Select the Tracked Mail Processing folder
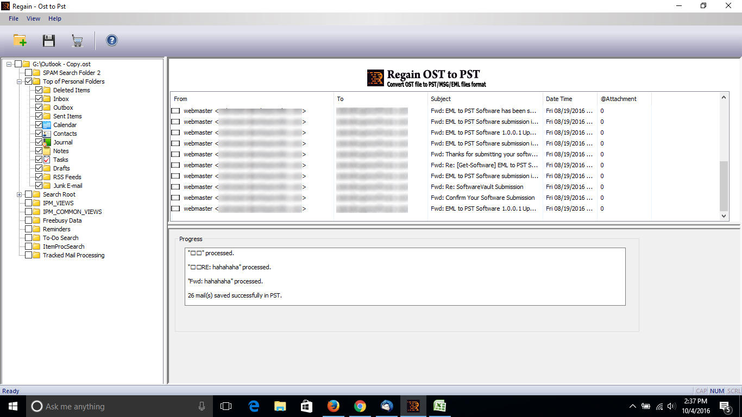Image resolution: width=742 pixels, height=417 pixels. pyautogui.click(x=74, y=255)
